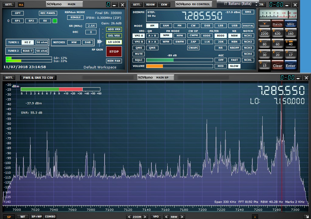Set AGC to MED
Screen dimensions: 311x219
[x=220, y=66]
